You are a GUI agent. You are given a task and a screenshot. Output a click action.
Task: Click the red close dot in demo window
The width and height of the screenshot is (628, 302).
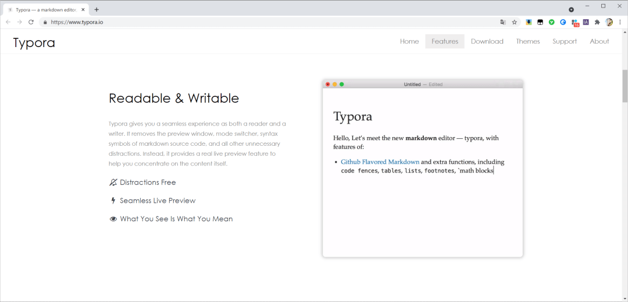[x=327, y=84]
